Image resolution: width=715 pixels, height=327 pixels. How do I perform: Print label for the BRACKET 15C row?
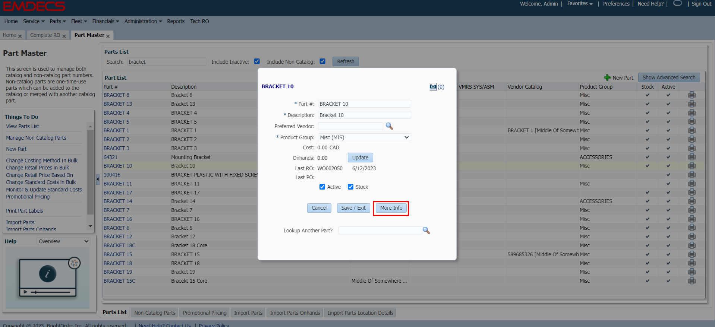pos(692,281)
